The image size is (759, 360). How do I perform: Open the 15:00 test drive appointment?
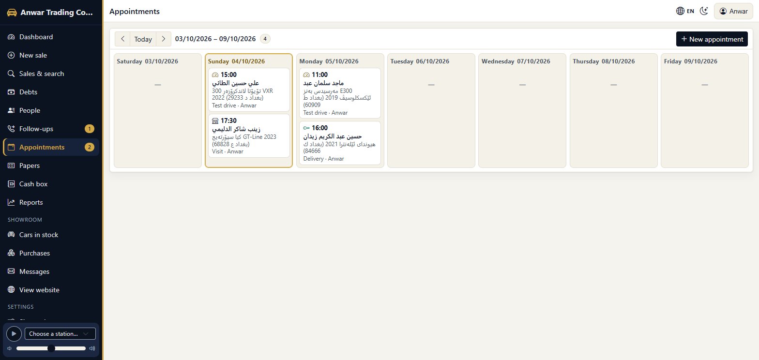(x=249, y=90)
